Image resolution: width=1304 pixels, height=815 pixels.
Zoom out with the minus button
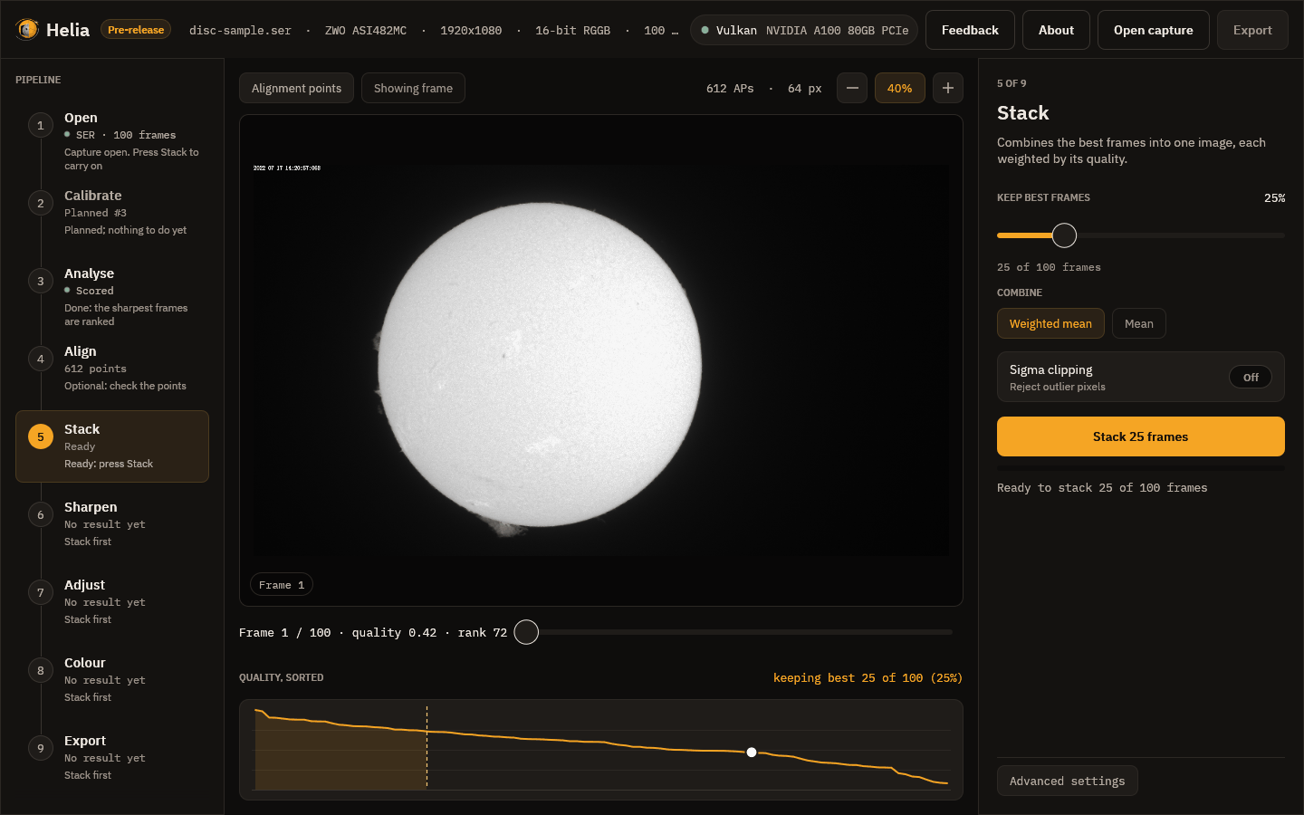(852, 88)
